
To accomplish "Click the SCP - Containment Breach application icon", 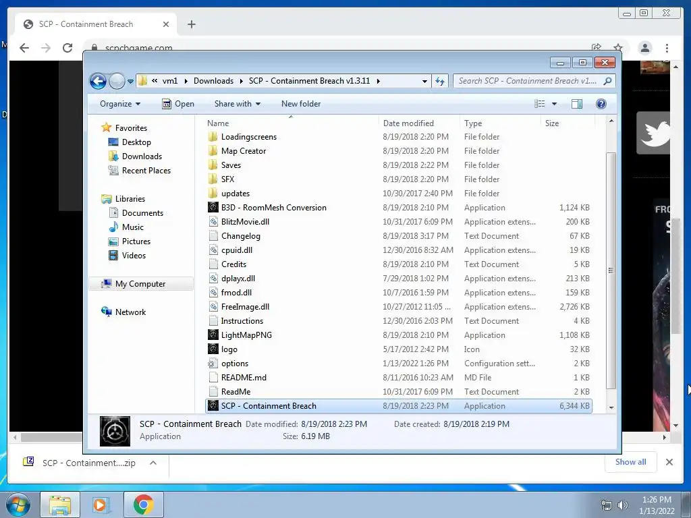I will point(213,405).
